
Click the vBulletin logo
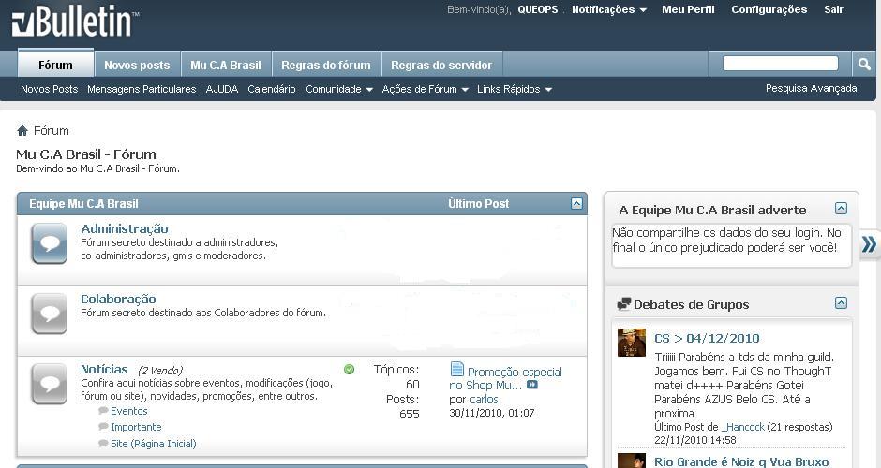(75, 22)
